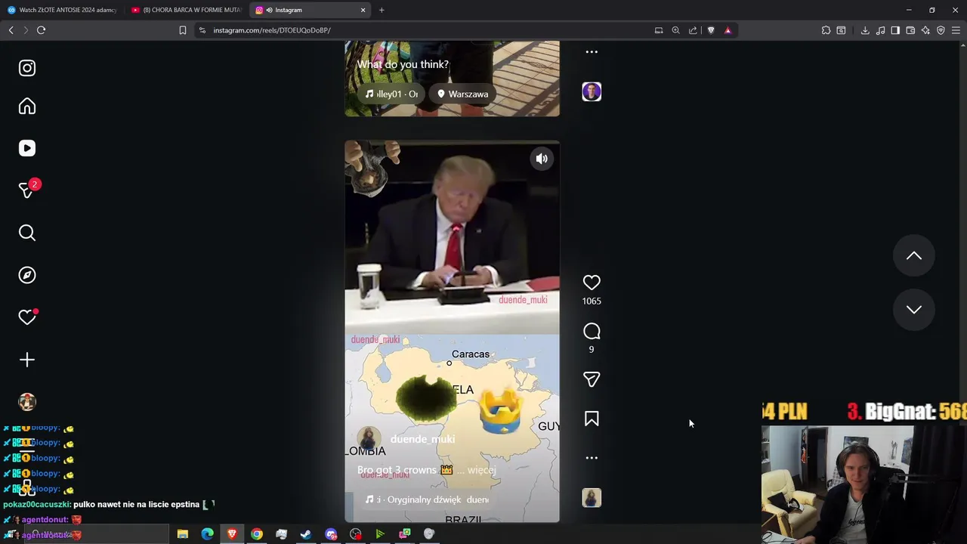Open browser main hamburger menu

[x=956, y=30]
